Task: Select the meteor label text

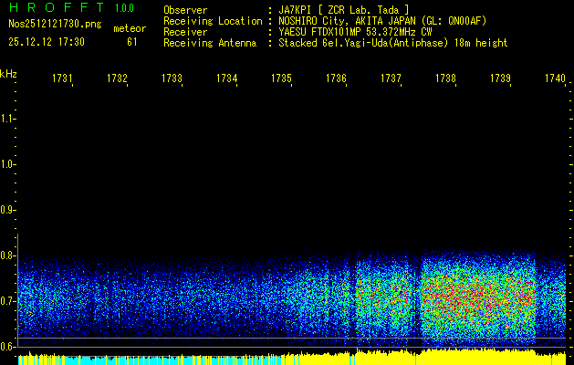Action: (129, 29)
